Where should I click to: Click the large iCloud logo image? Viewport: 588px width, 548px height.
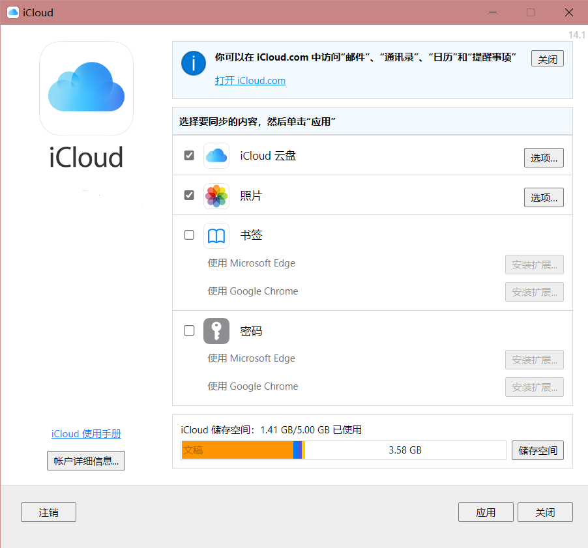[86, 88]
